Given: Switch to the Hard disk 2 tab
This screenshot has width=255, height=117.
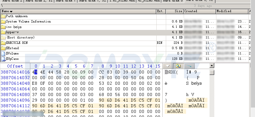Looking at the screenshot, I should (x=12, y=1).
